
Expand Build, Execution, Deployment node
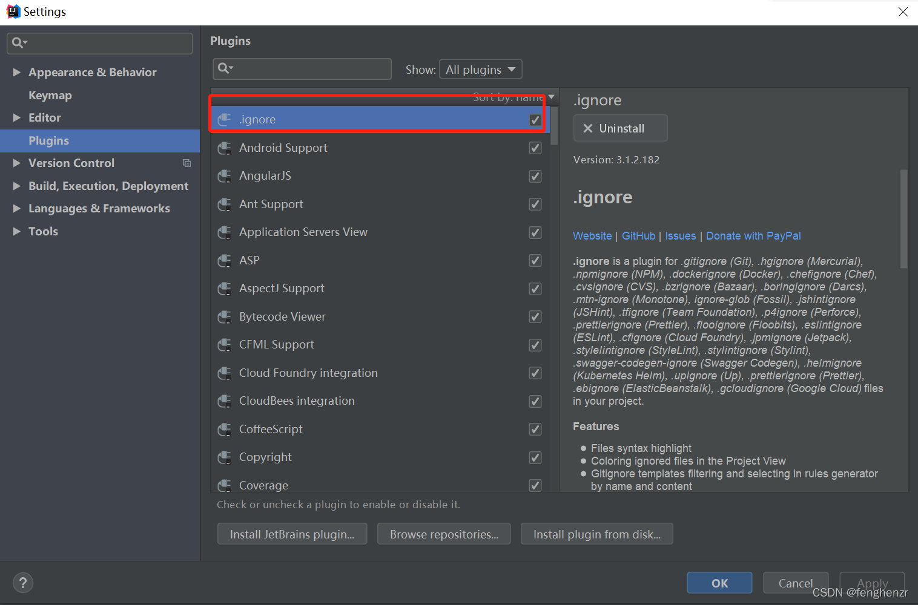coord(17,186)
